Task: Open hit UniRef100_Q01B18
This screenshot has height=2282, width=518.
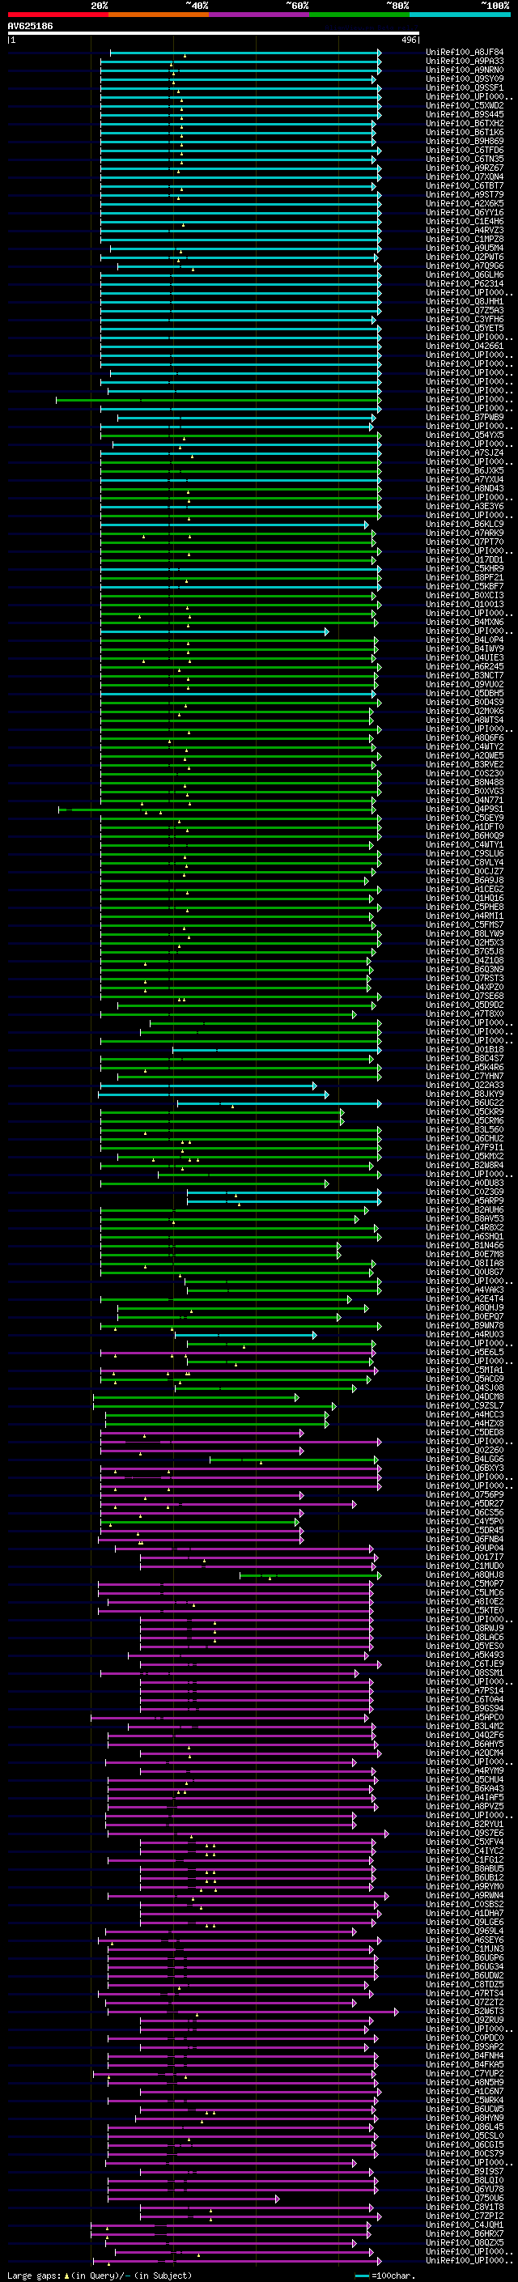Action: (465, 1050)
